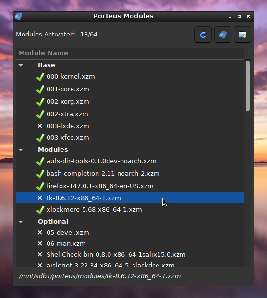Collapse the Base group arrow
The height and width of the screenshot is (298, 267).
[21, 65]
